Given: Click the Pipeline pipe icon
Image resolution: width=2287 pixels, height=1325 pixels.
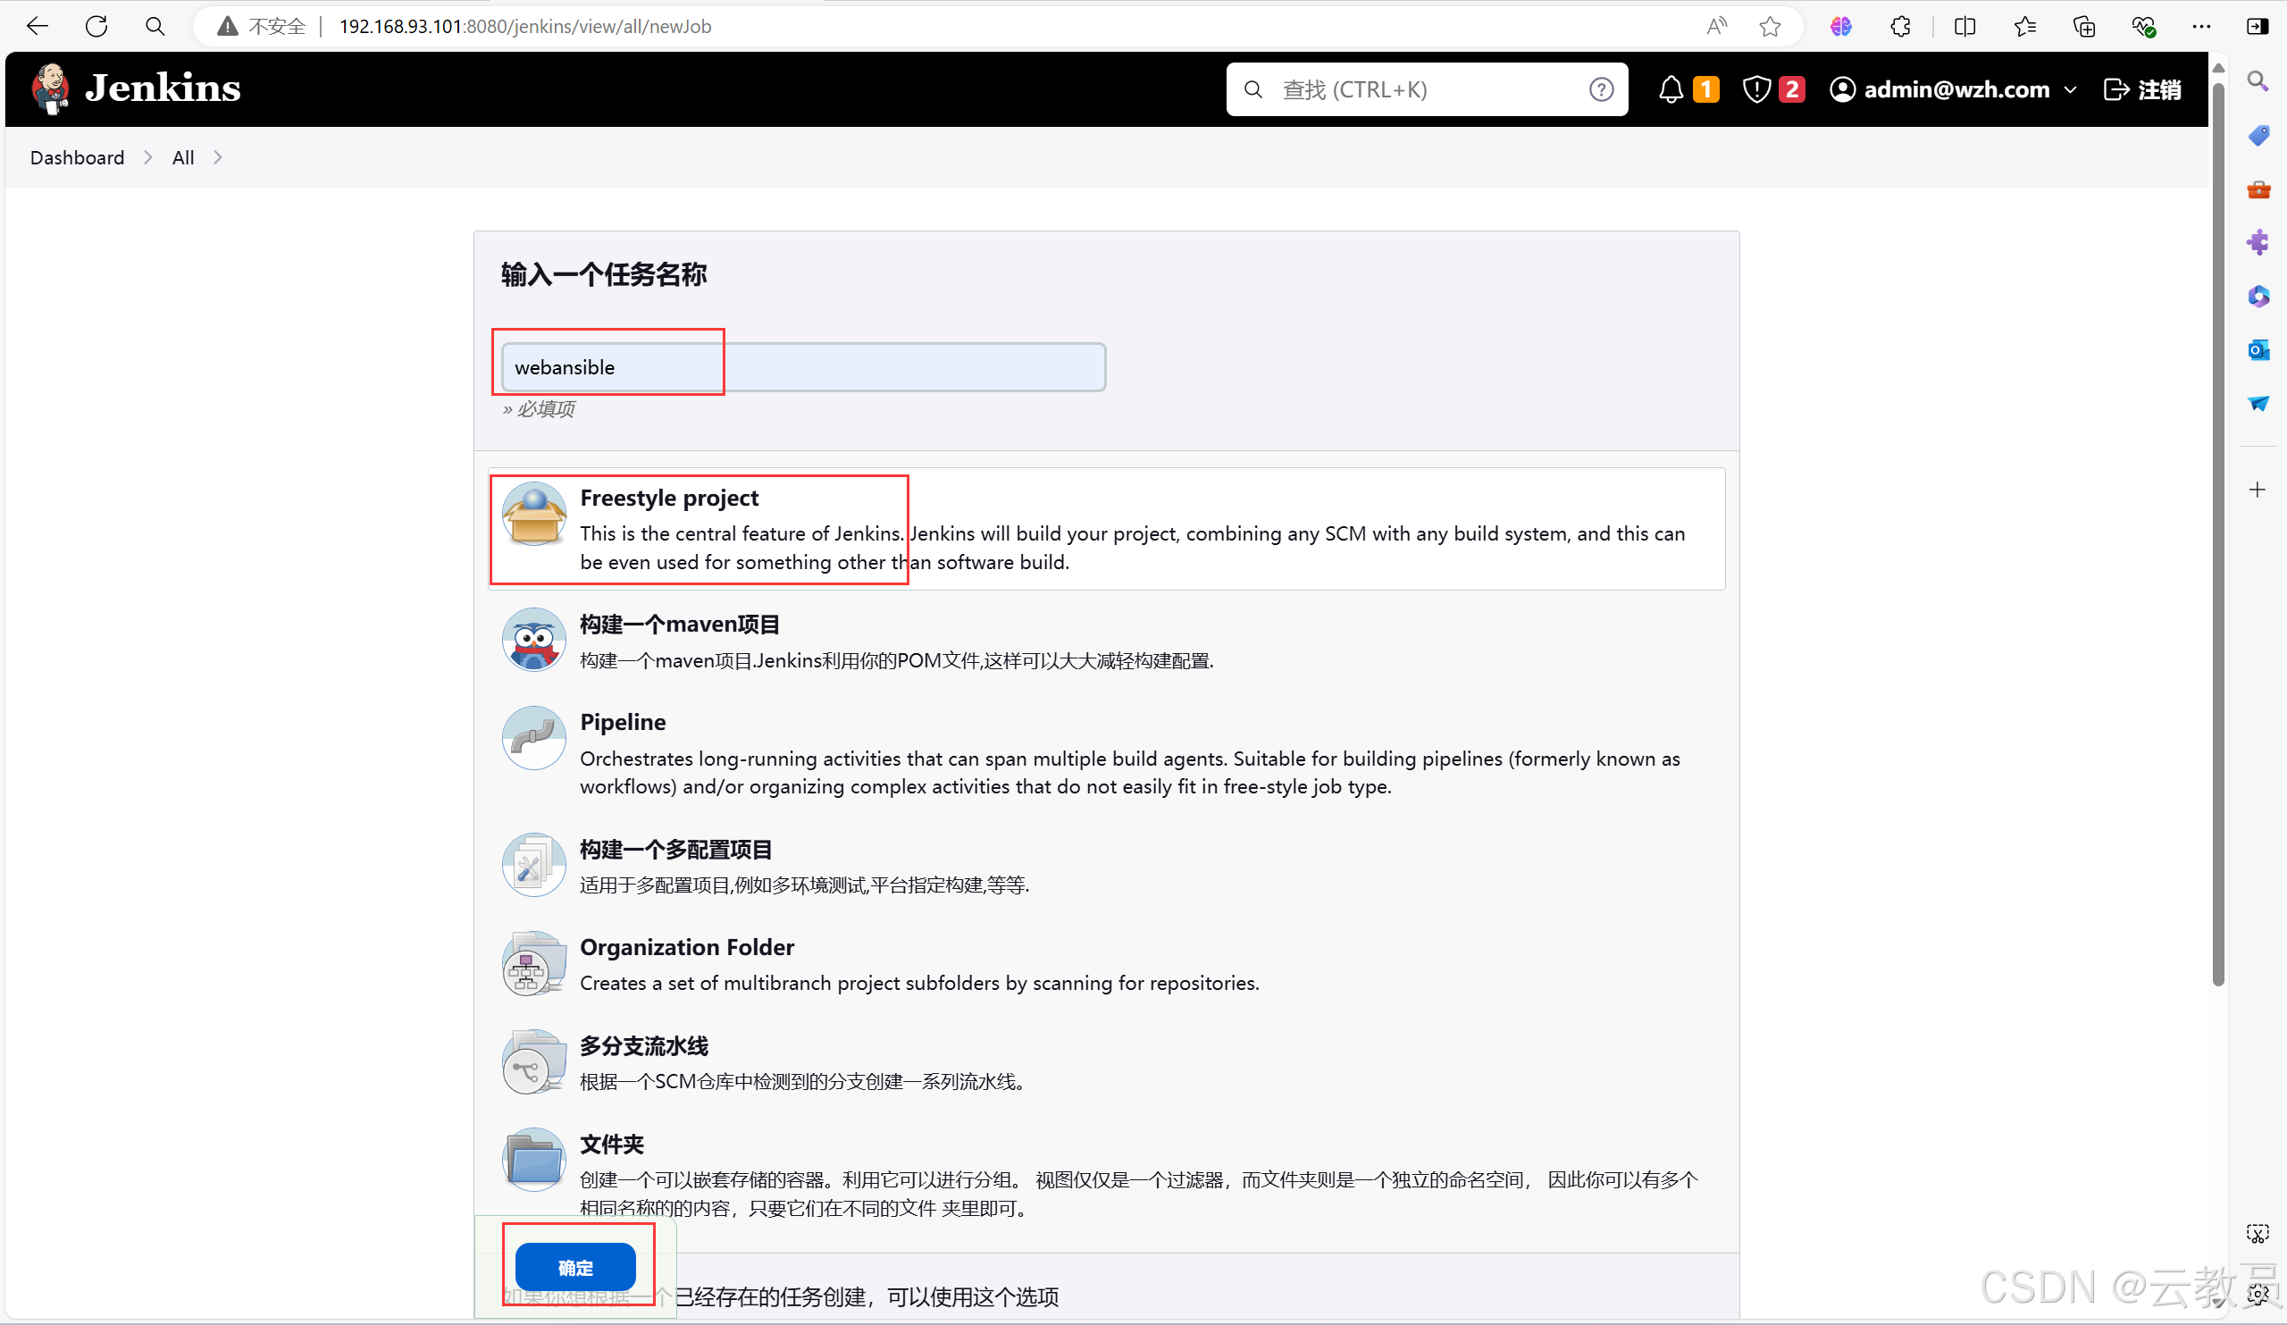Looking at the screenshot, I should (x=533, y=738).
